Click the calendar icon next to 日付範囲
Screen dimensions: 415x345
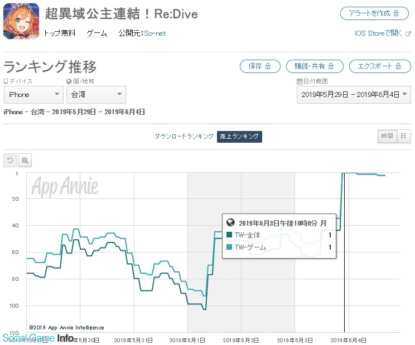pyautogui.click(x=300, y=81)
